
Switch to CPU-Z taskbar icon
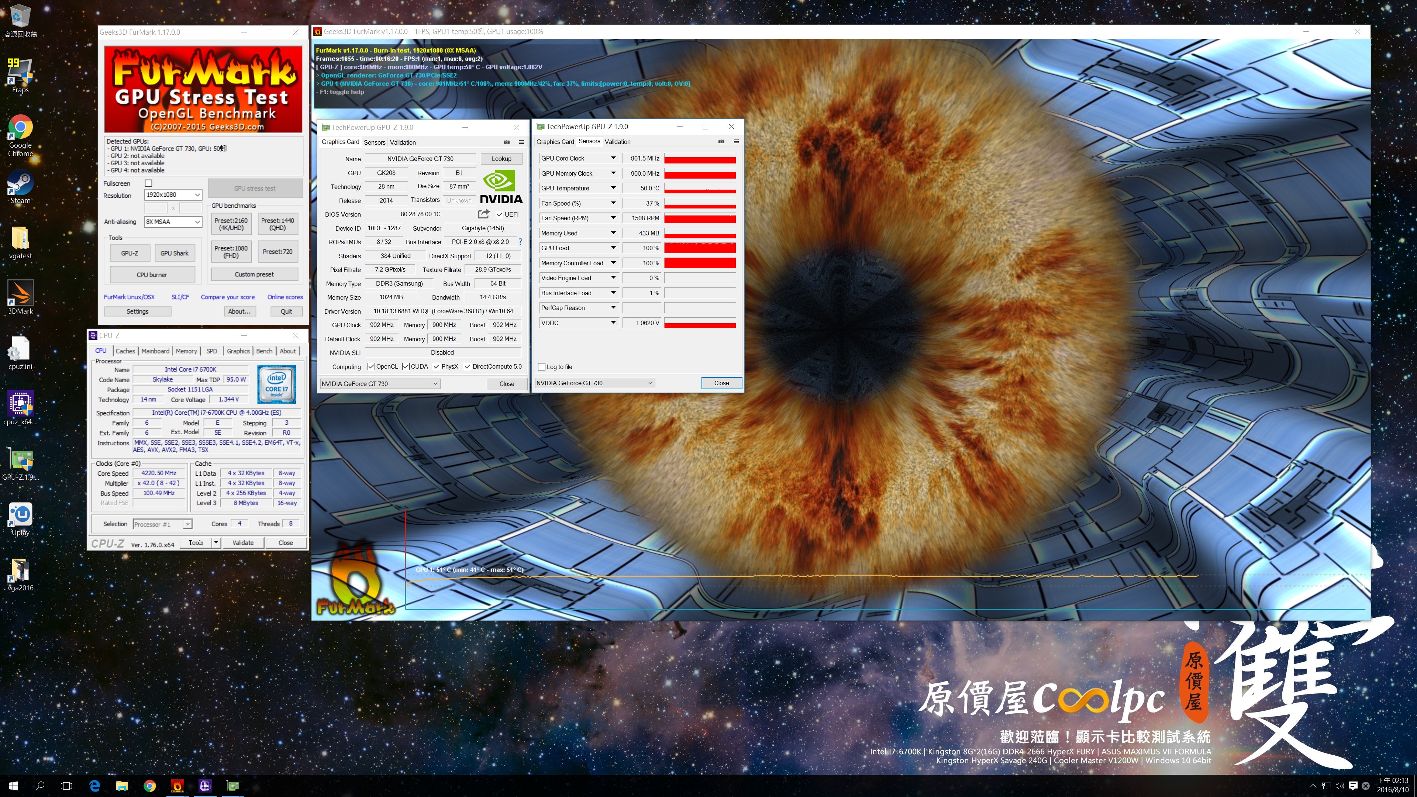coord(205,786)
